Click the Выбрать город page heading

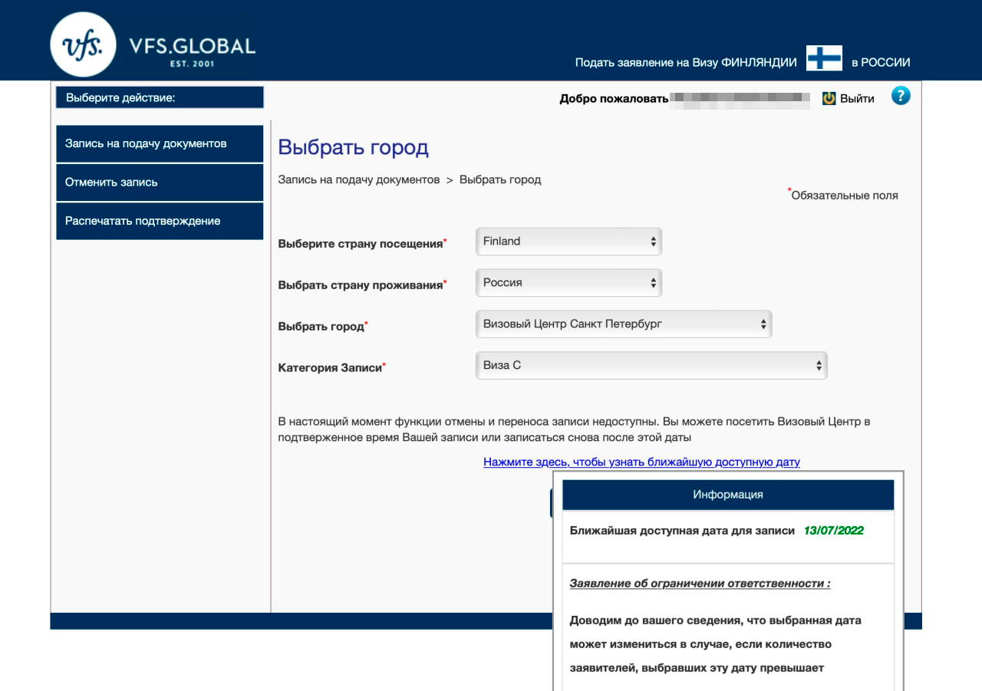tap(353, 147)
